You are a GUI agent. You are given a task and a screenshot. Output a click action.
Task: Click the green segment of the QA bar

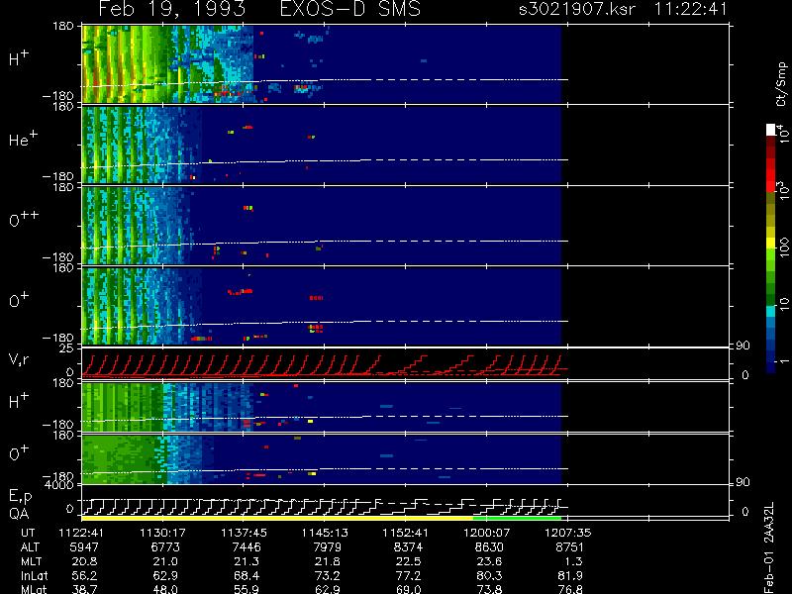point(517,518)
